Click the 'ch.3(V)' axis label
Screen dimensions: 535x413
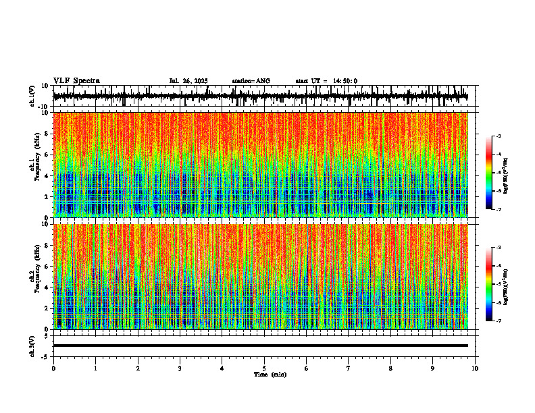32,347
